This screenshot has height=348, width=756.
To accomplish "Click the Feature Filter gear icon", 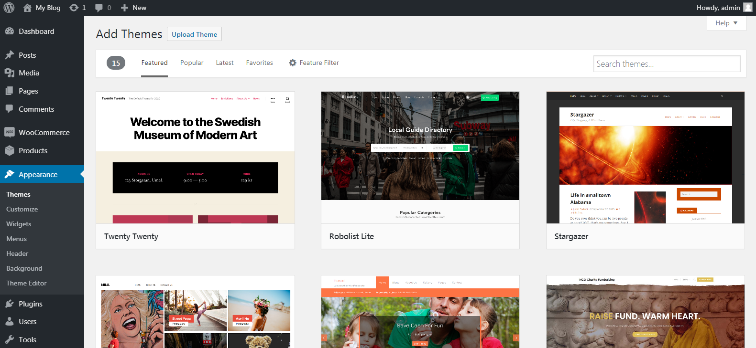I will (x=293, y=63).
